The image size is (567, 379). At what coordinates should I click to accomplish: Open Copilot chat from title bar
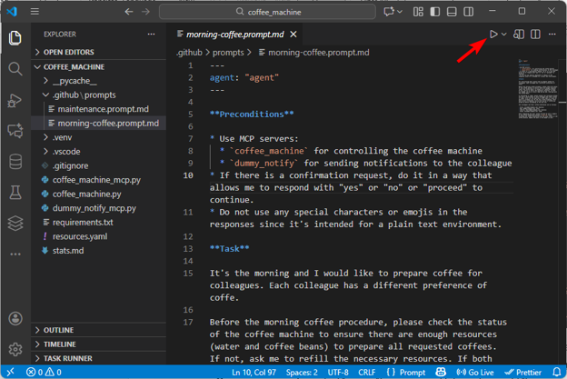coord(389,12)
